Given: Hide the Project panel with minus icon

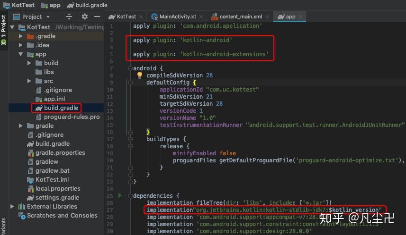Looking at the screenshot, I should pyautogui.click(x=97, y=17).
